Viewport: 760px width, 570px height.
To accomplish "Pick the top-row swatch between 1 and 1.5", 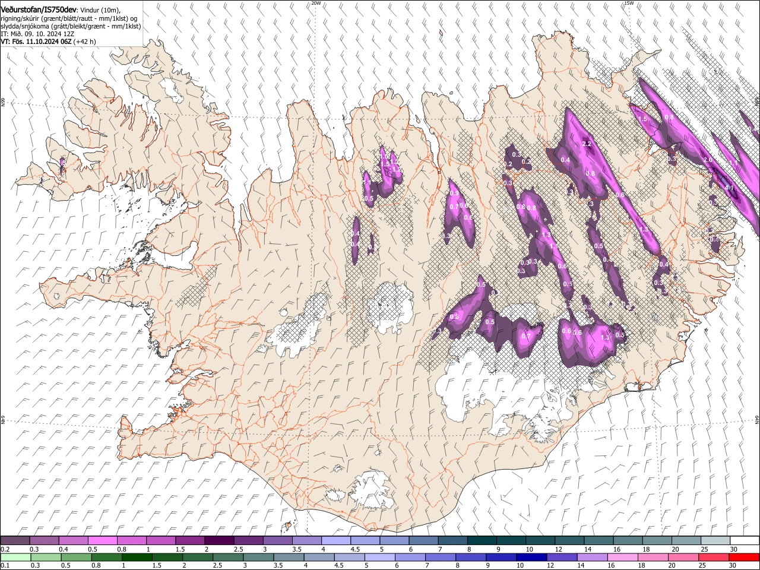I will tap(160, 540).
